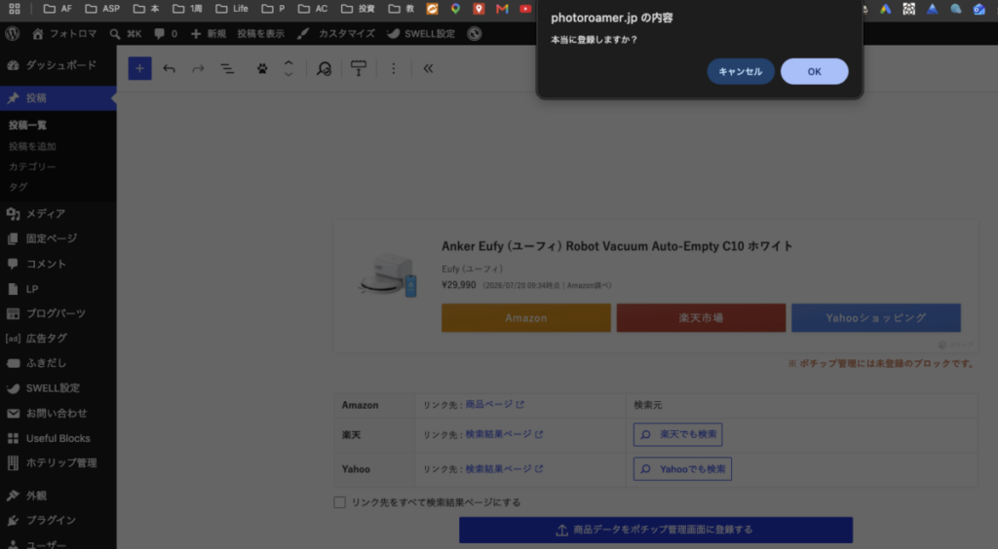The width and height of the screenshot is (998, 549).
Task: Click the product search icon in block toolbar
Action: [324, 68]
